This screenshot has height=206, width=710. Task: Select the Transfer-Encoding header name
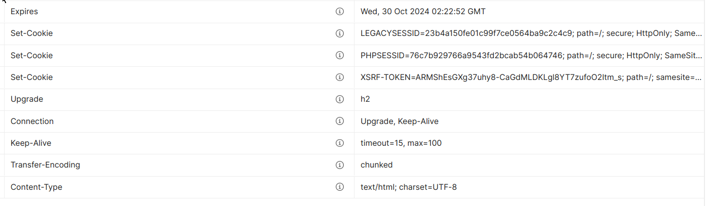(45, 165)
